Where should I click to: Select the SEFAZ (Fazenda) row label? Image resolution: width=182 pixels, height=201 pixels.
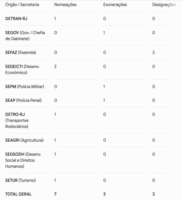tap(21, 52)
